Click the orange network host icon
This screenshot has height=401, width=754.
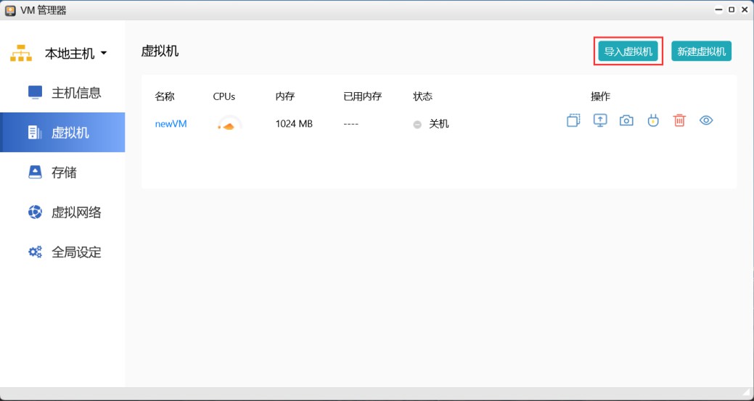21,54
